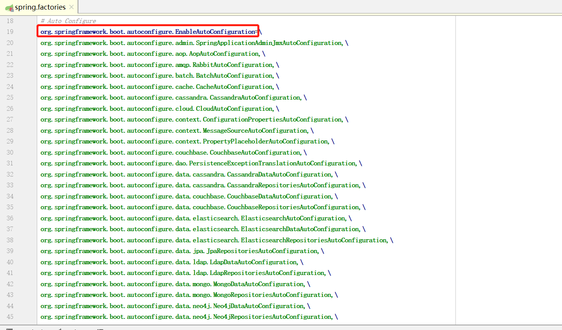Click the LdapRepositoriesAutoConfiguration line

pyautogui.click(x=186, y=273)
